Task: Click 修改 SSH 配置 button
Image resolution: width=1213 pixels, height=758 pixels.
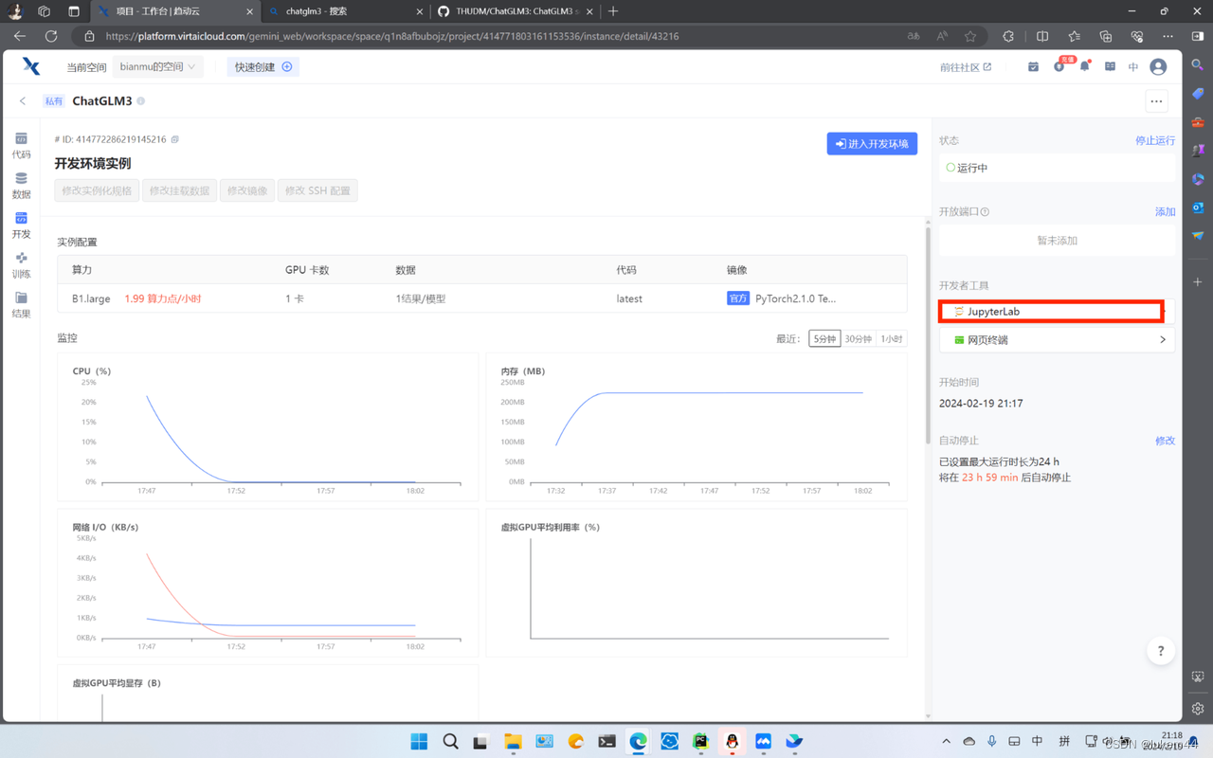Action: (317, 190)
